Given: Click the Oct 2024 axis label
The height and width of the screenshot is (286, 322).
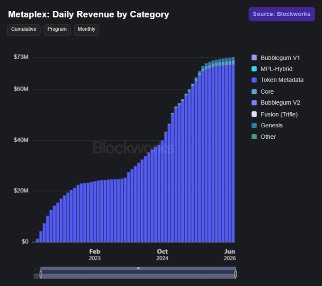Looking at the screenshot, I should point(162,255).
